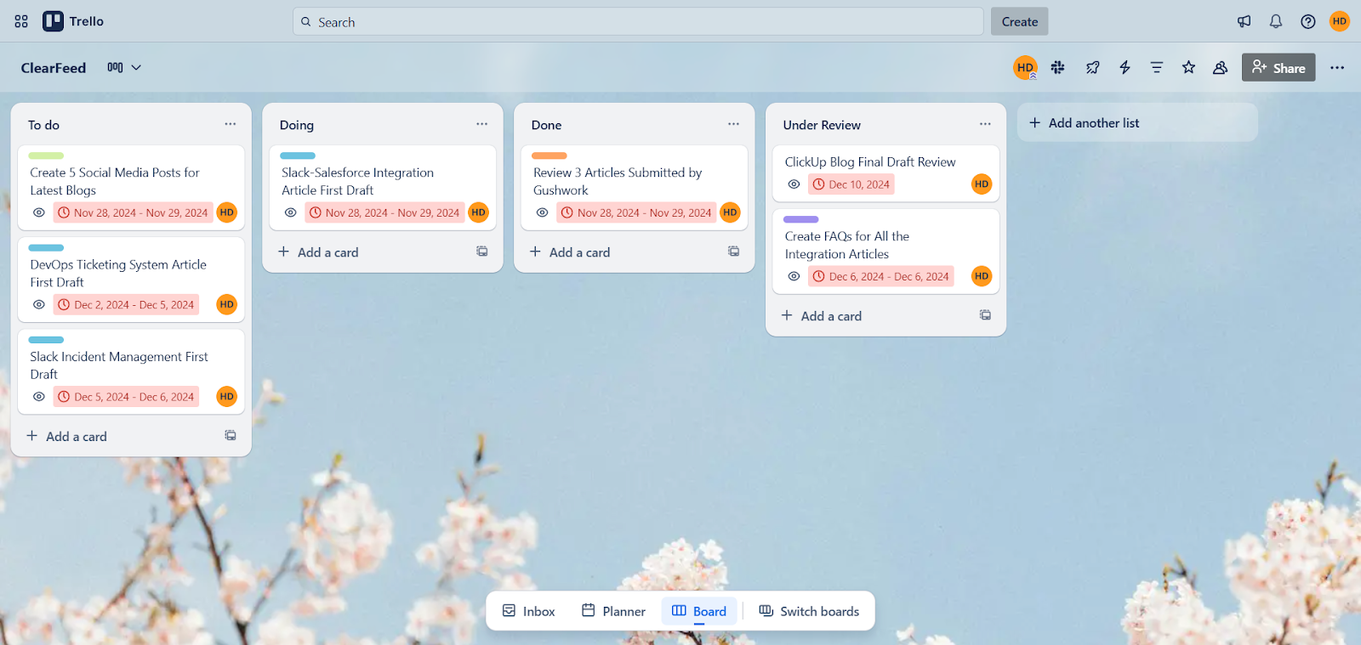
Task: Toggle watch eye on Slack-Salesforce Integration card
Action: coord(291,212)
